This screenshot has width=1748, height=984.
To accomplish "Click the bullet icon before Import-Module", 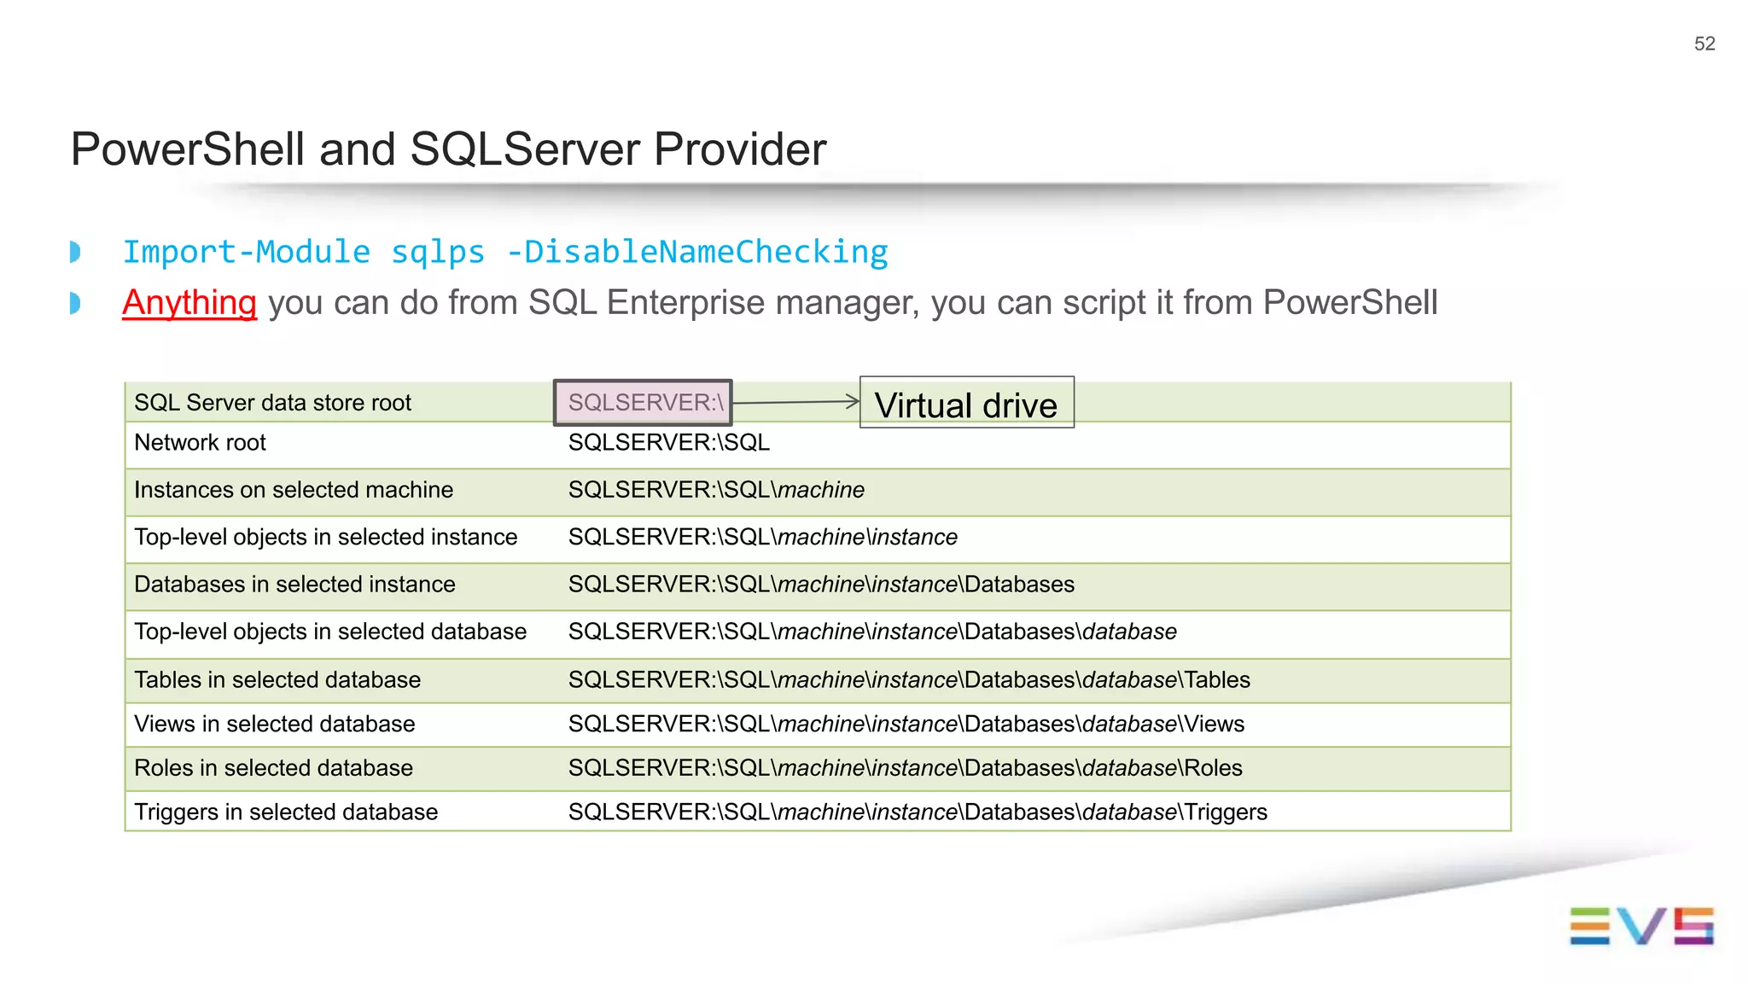I will (75, 252).
